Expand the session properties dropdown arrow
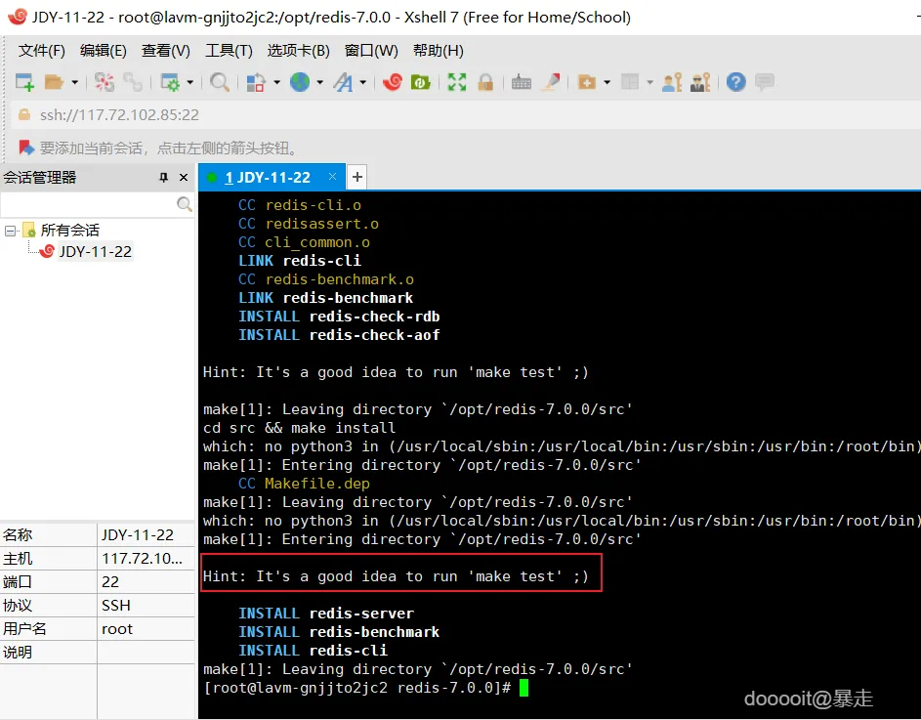This screenshot has height=720, width=921. [189, 82]
